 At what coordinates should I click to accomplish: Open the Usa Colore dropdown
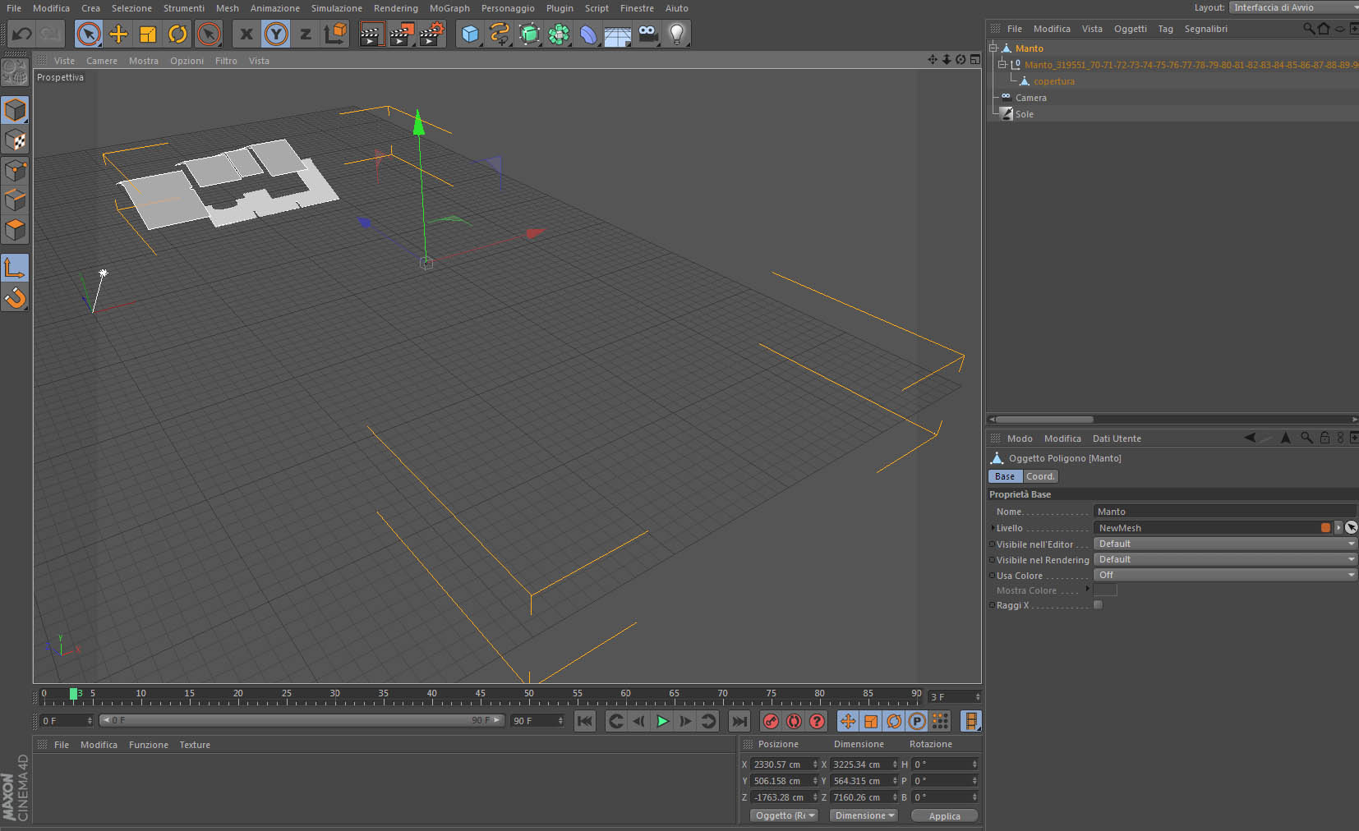pyautogui.click(x=1224, y=575)
